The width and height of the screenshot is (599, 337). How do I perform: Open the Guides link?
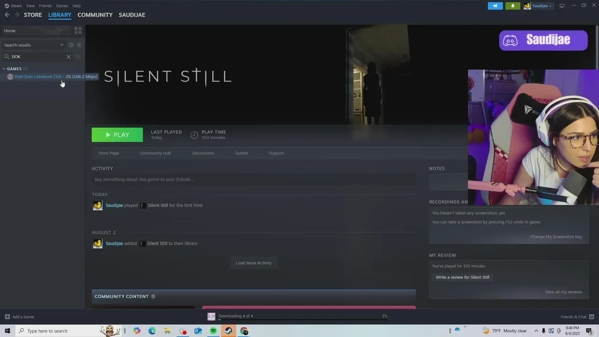tap(241, 153)
